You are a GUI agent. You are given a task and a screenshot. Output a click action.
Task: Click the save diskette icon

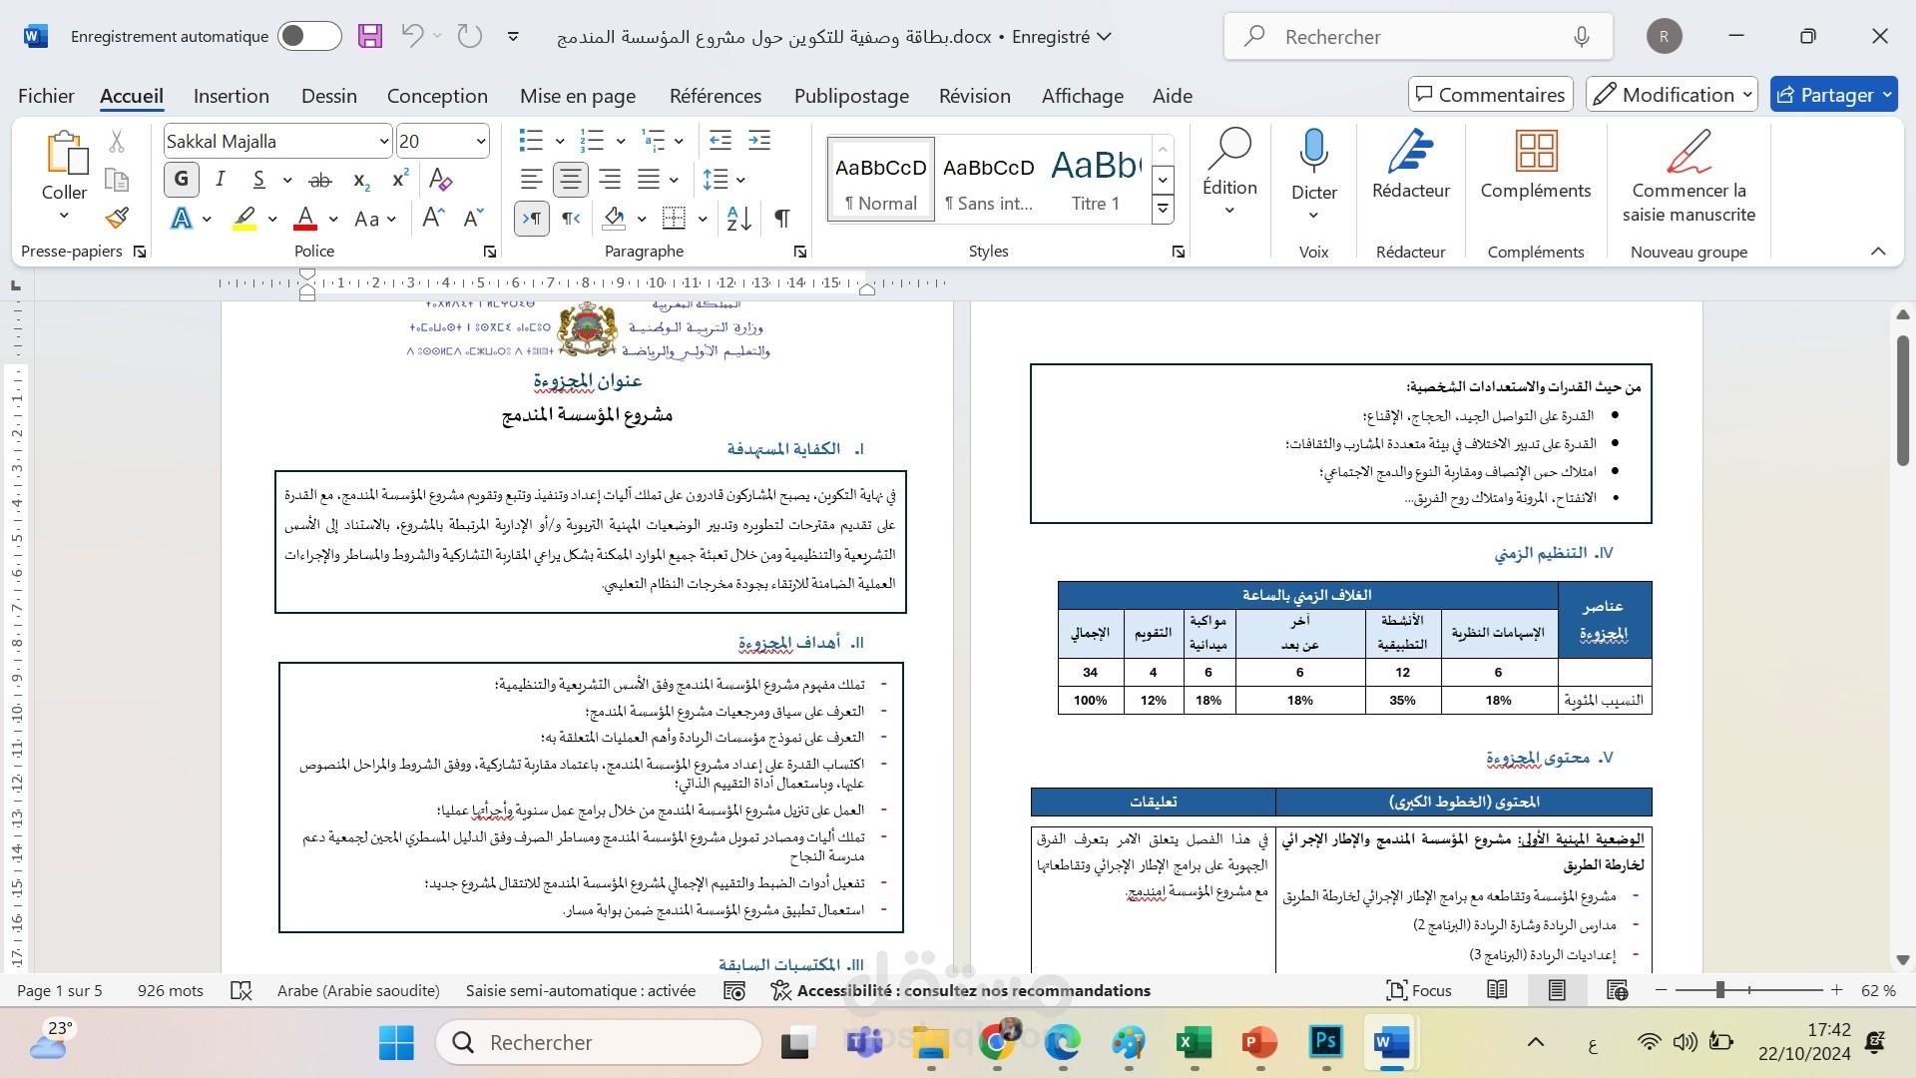point(370,37)
